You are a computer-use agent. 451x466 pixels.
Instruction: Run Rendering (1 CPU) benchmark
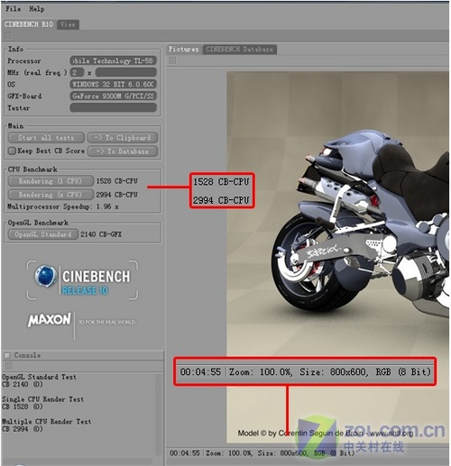click(51, 181)
